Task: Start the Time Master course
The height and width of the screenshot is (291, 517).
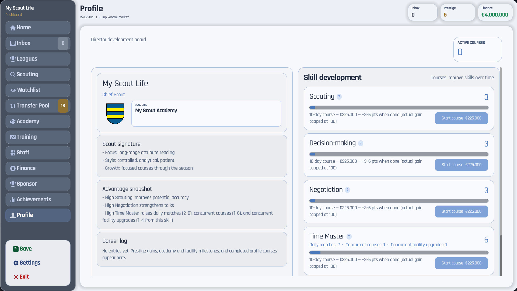Action: pyautogui.click(x=461, y=263)
